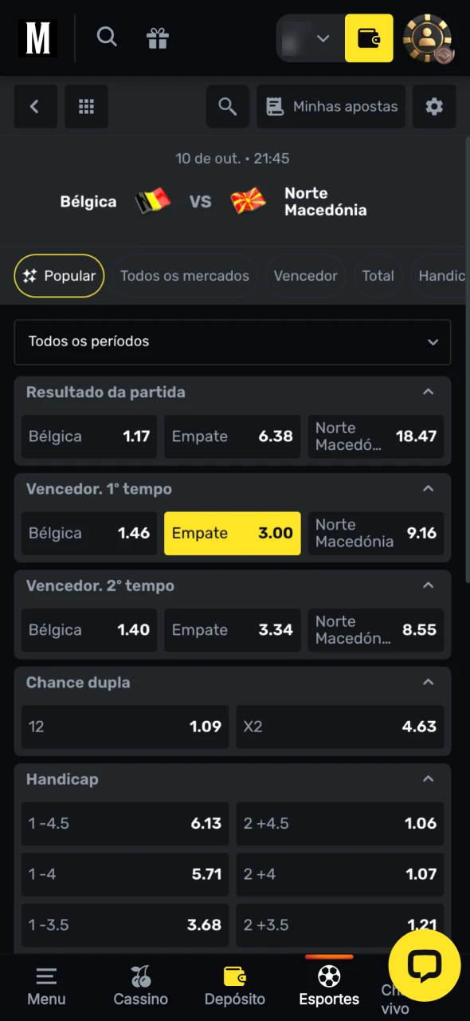470x1021 pixels.
Task: Go back using the arrow icon
Action: pyautogui.click(x=35, y=106)
